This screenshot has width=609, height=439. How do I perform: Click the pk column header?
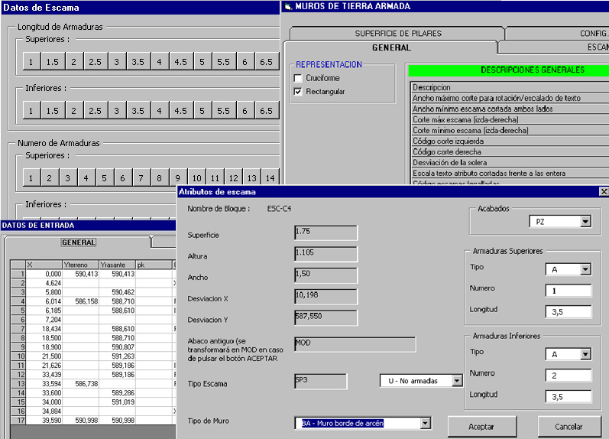[x=154, y=265]
